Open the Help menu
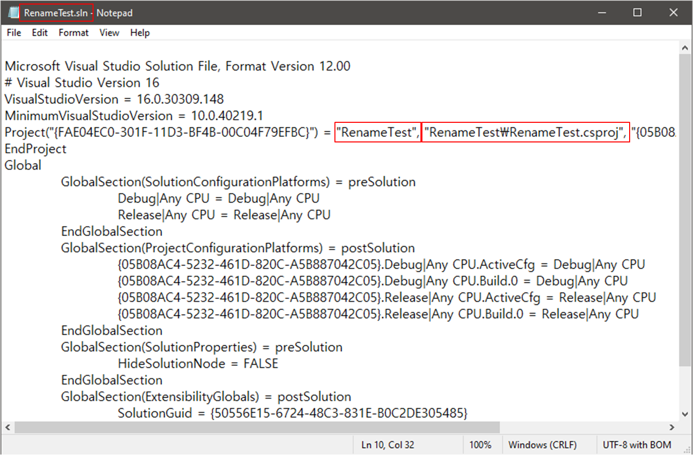Image resolution: width=693 pixels, height=455 pixels. pyautogui.click(x=140, y=33)
